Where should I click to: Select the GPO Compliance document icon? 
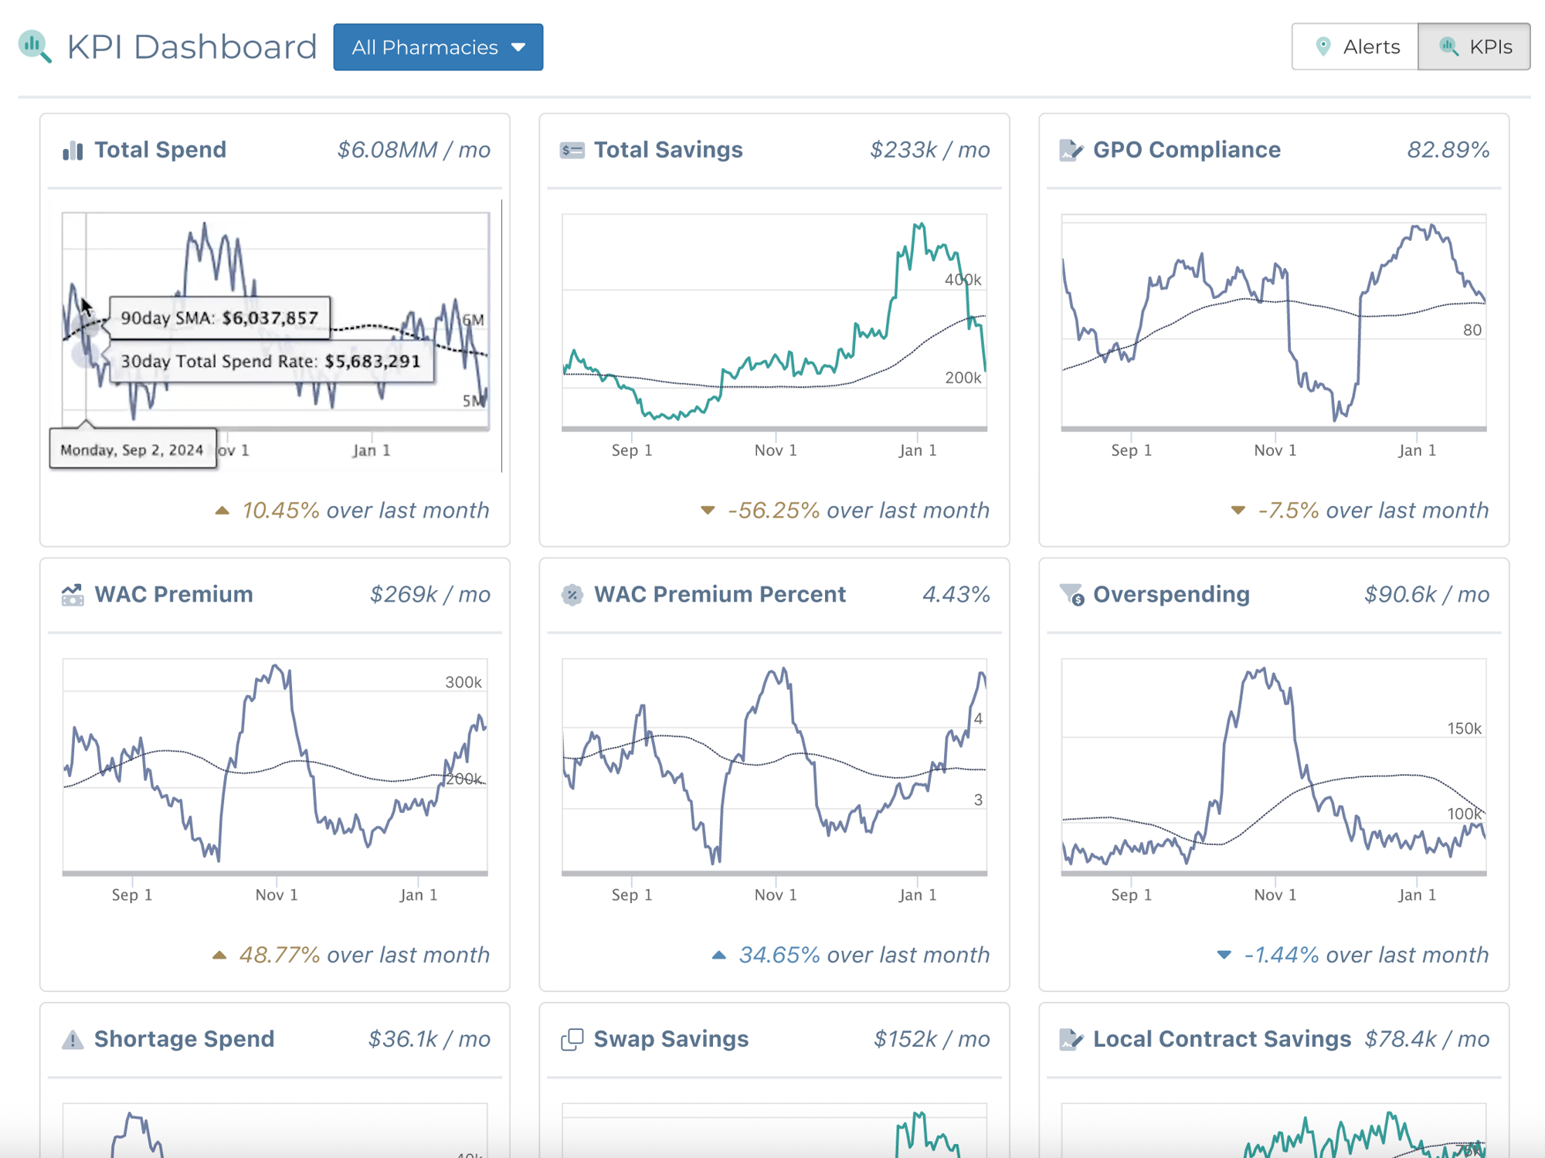[1071, 150]
